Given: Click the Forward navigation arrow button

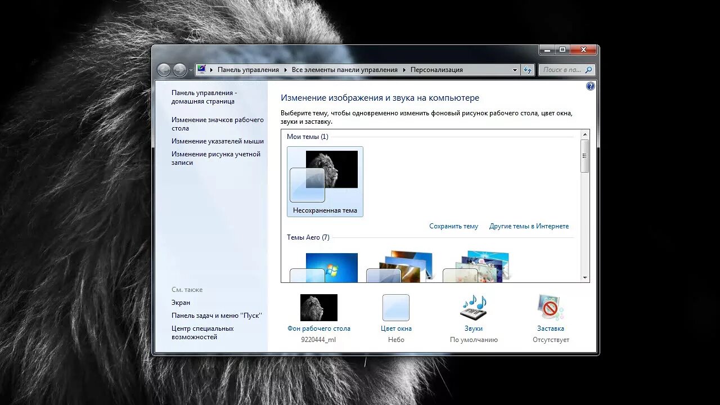Looking at the screenshot, I should (179, 70).
